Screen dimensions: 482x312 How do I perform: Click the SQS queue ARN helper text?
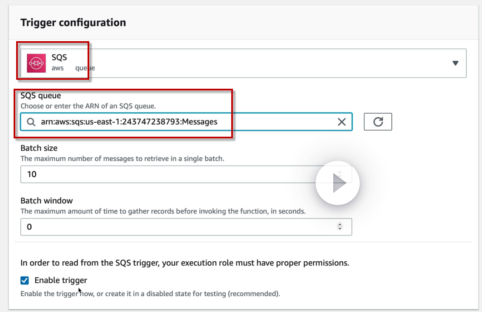pos(91,106)
